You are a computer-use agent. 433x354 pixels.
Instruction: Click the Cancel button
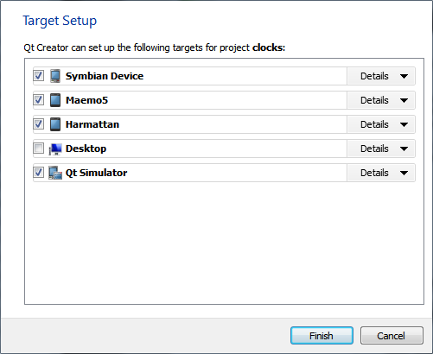392,336
